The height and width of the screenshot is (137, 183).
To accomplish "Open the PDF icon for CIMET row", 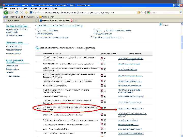I will click(x=102, y=115).
